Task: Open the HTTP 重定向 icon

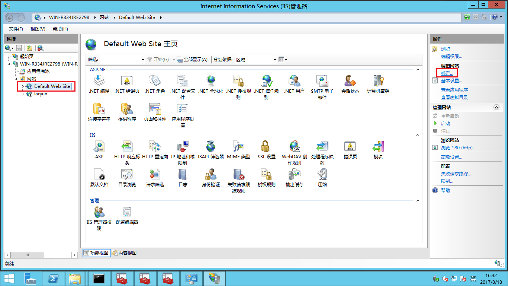Action: point(155,147)
